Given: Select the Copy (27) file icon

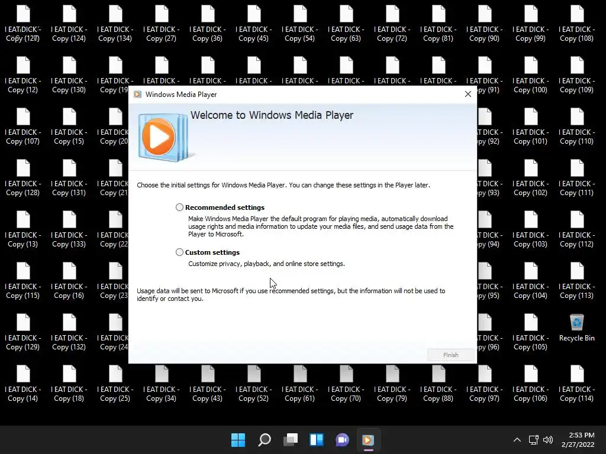Looking at the screenshot, I should click(x=162, y=24).
